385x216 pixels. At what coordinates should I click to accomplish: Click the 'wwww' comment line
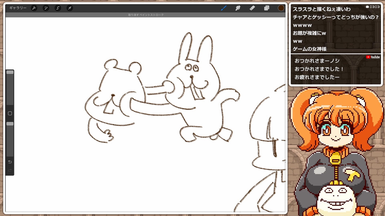(302, 25)
